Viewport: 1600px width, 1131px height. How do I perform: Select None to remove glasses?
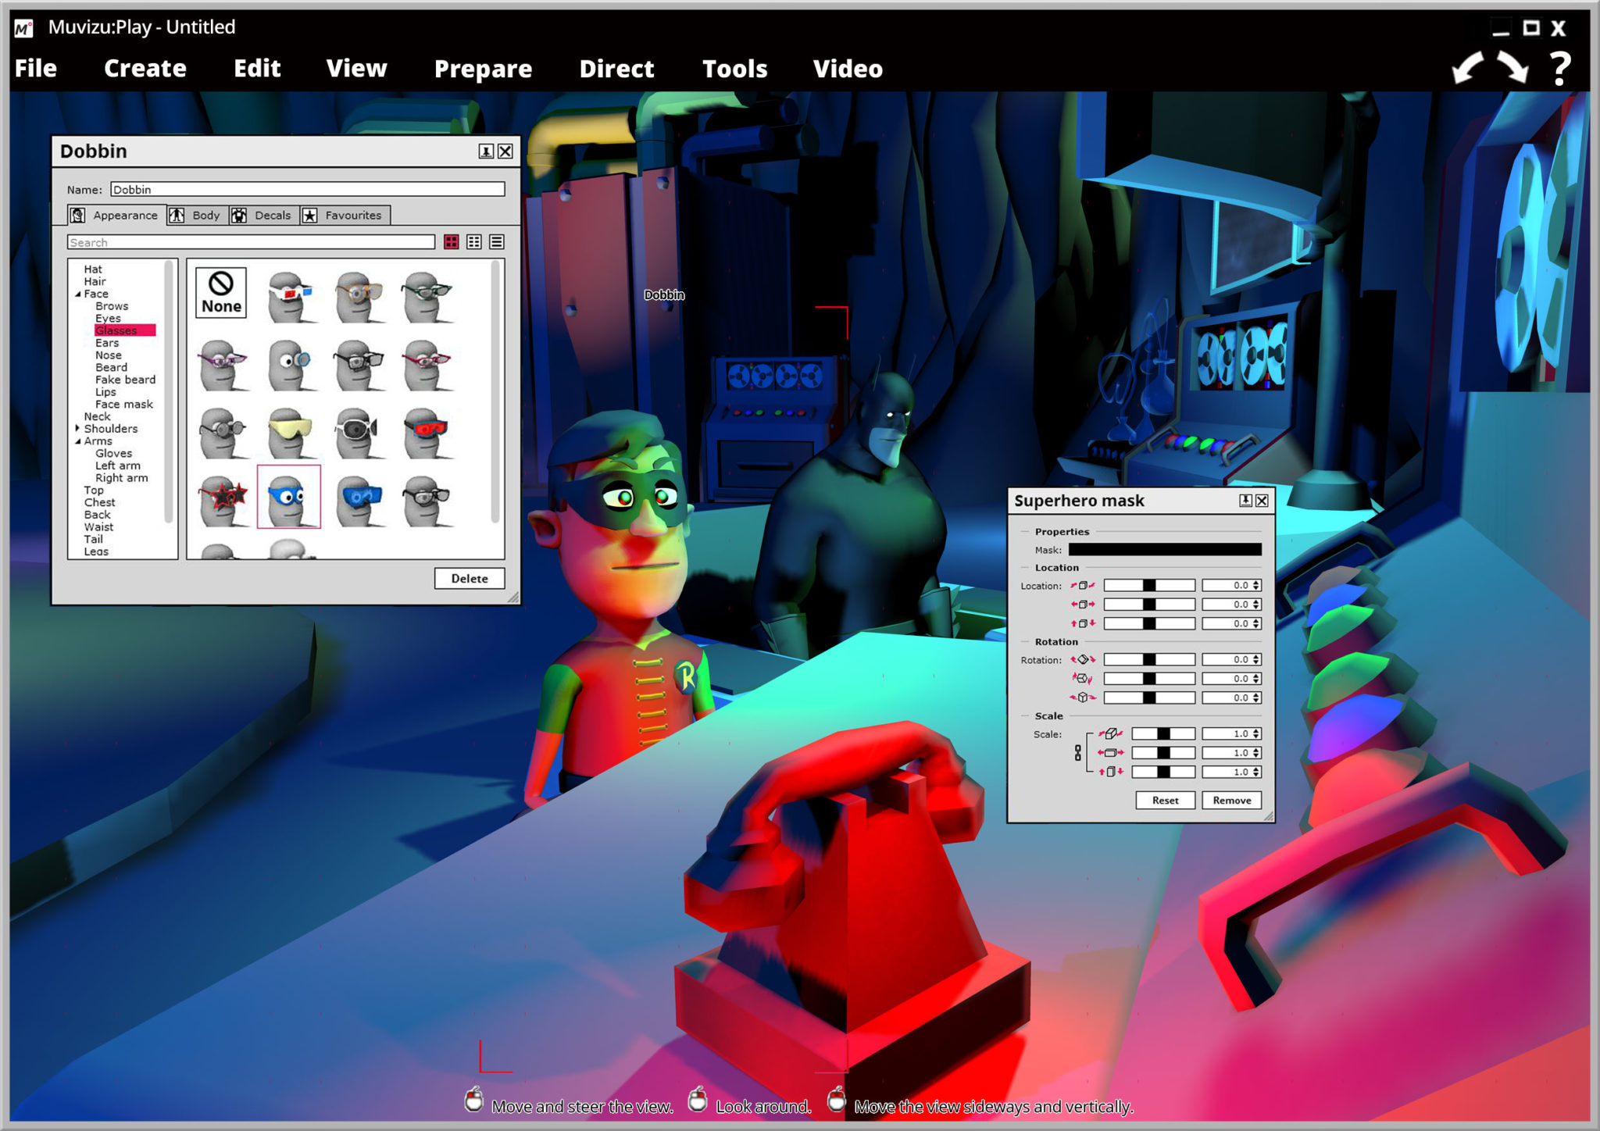pyautogui.click(x=221, y=293)
